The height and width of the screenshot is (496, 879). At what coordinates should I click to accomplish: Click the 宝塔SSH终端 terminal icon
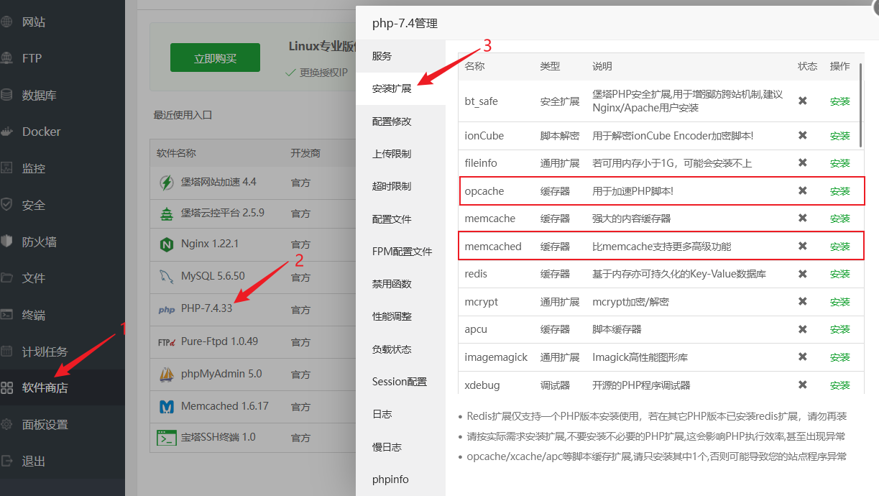click(x=166, y=437)
